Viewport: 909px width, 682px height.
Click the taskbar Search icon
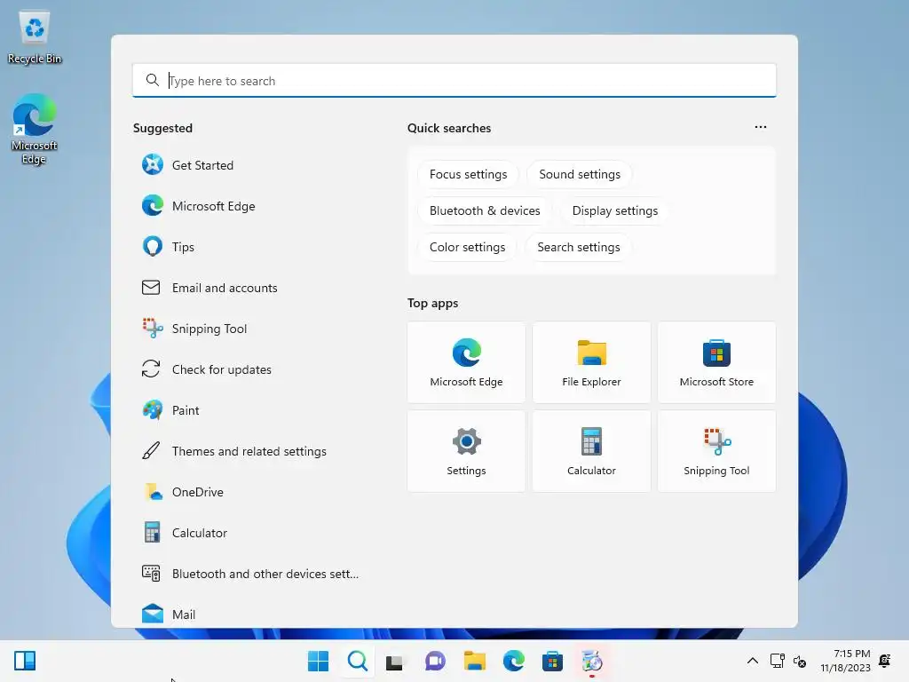(x=357, y=661)
